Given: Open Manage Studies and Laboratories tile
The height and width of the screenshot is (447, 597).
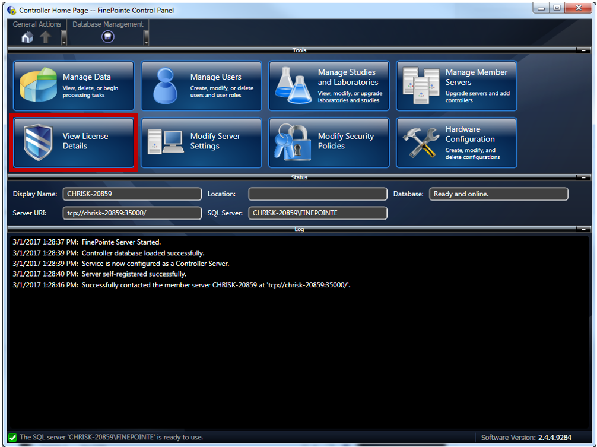Looking at the screenshot, I should pyautogui.click(x=329, y=85).
